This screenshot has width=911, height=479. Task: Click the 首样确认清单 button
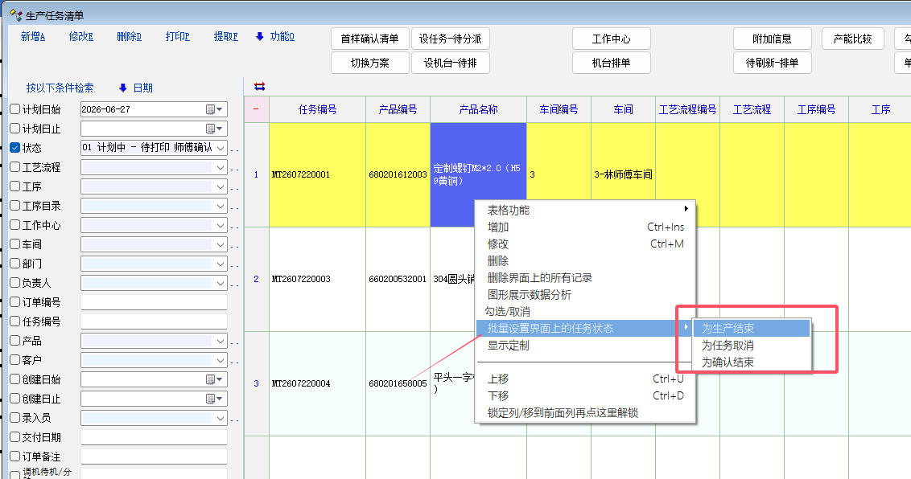tap(370, 39)
